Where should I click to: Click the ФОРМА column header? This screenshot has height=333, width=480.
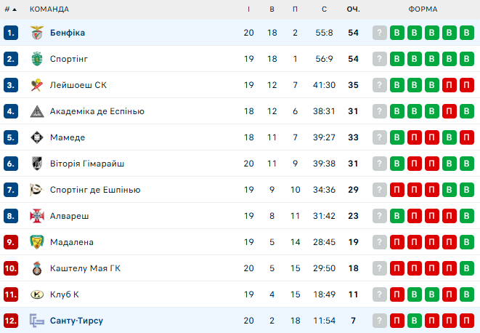pyautogui.click(x=423, y=9)
